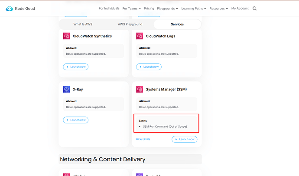The width and height of the screenshot is (299, 176).
Task: Launch CloudWatch Logs now
Action: (149, 67)
